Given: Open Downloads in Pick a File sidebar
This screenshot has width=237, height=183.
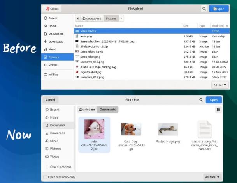Looking at the screenshot, I should [x=59, y=133].
